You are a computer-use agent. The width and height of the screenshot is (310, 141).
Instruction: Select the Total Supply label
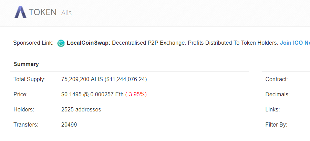pos(29,79)
